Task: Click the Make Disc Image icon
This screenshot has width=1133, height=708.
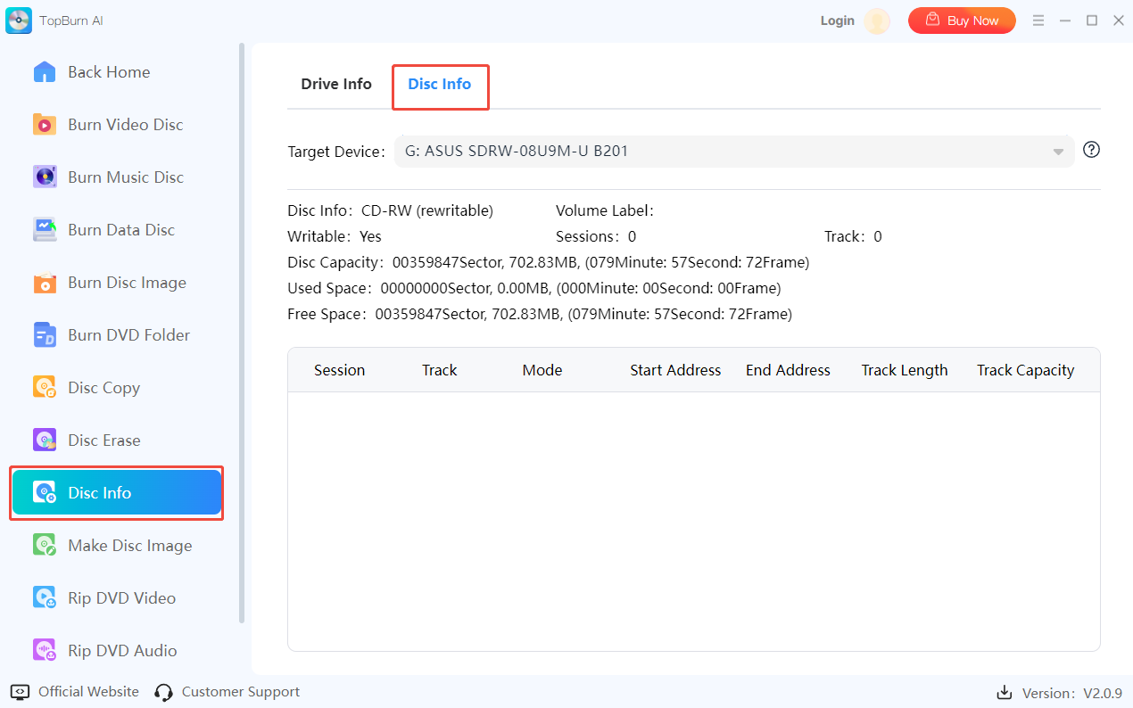Action: (x=45, y=546)
